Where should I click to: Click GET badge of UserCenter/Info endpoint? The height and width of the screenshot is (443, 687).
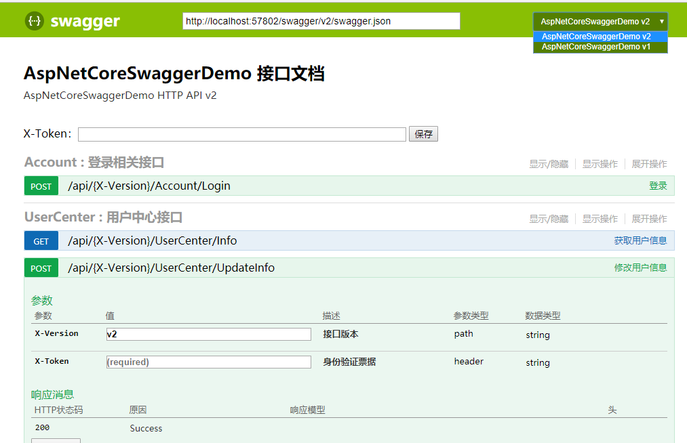[x=41, y=240]
